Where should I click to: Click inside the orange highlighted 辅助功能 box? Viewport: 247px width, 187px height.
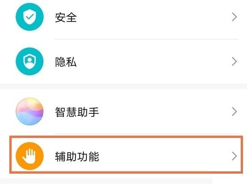coord(126,155)
